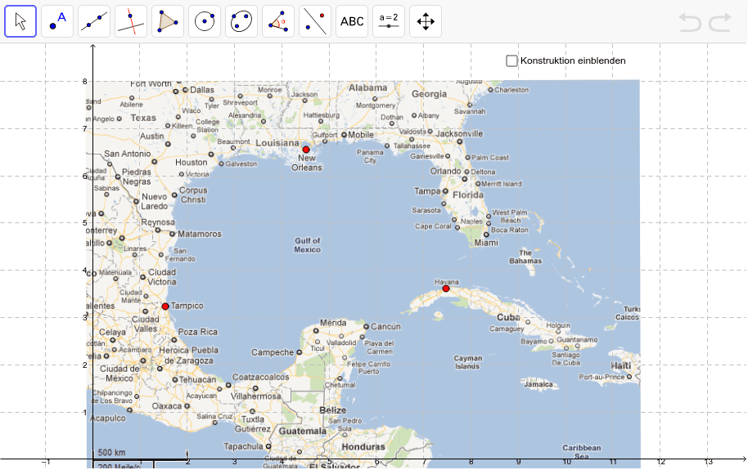Click the Villahermosa label on the map
This screenshot has height=470, width=748.
coord(256,396)
